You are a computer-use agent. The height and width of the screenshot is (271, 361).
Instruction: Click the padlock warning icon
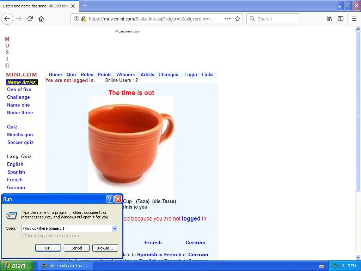pos(84,19)
